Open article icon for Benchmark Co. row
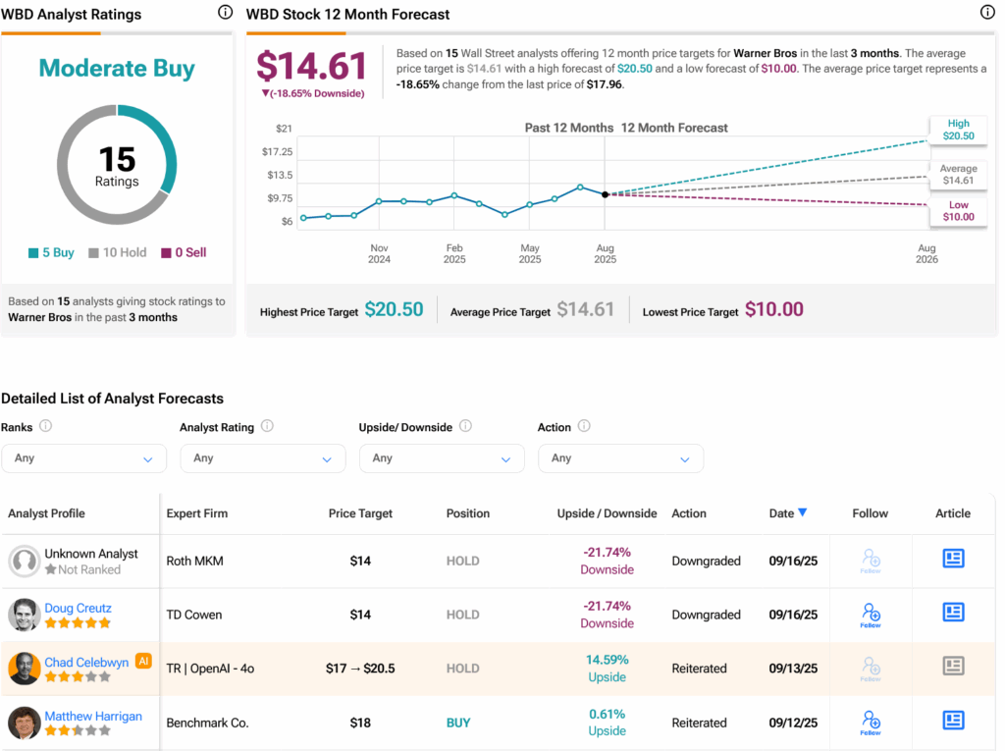 pyautogui.click(x=952, y=721)
